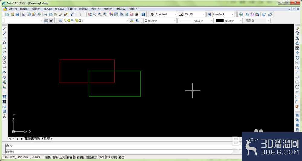Click the Save icon in toolbar

click(x=17, y=14)
